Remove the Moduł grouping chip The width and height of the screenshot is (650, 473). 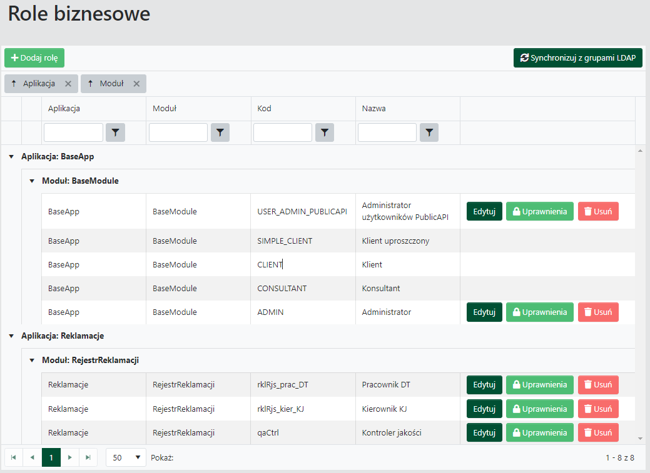click(136, 84)
